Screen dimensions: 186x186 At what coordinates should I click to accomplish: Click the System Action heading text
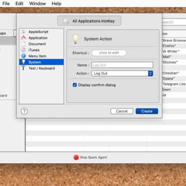point(98,39)
